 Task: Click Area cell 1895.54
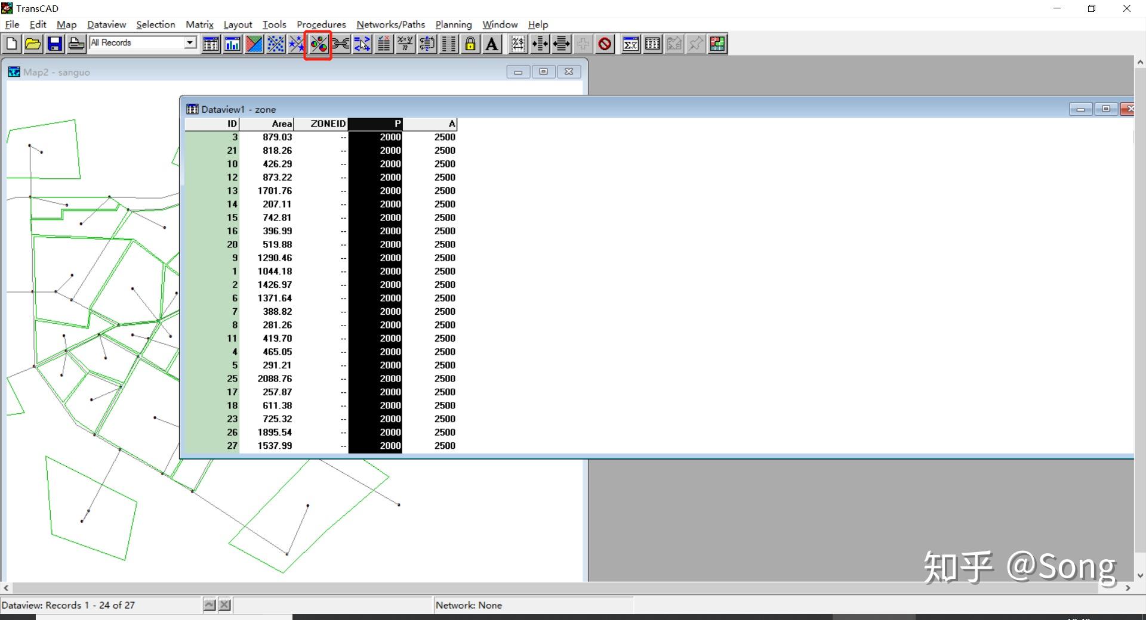tap(266, 432)
